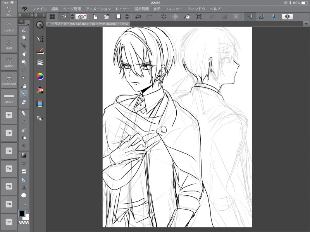Select the Text tool
Image resolution: width=310 pixels, height=232 pixels.
(x=24, y=188)
